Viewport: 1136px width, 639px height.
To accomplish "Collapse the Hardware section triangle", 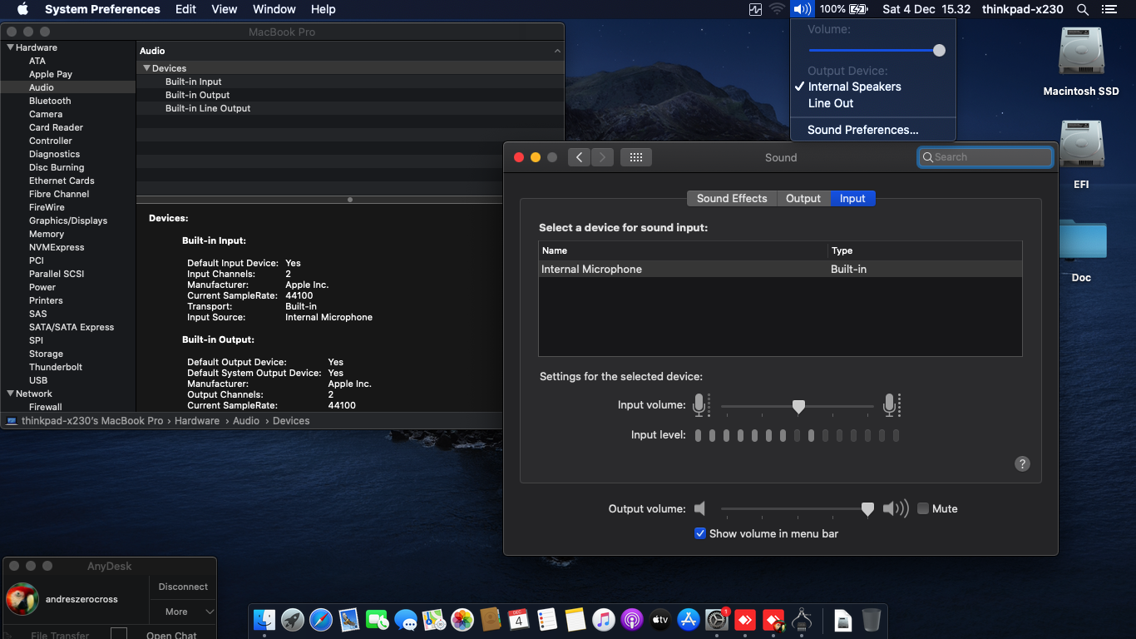I will click(10, 47).
